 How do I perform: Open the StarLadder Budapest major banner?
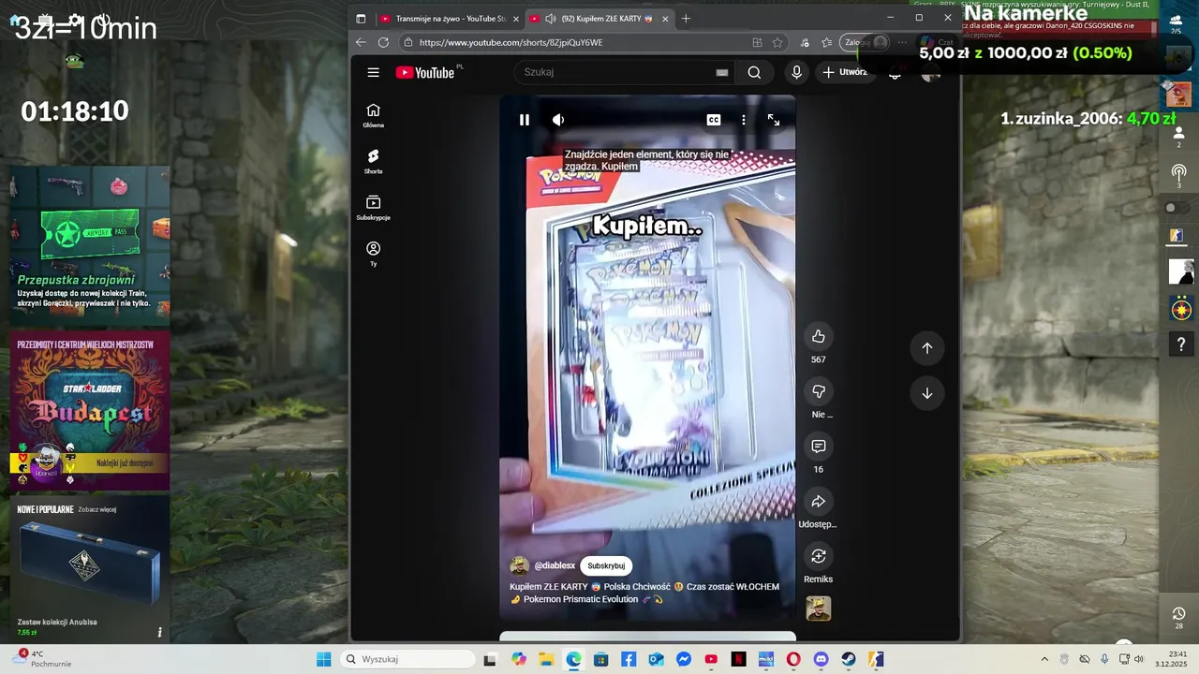pyautogui.click(x=90, y=411)
